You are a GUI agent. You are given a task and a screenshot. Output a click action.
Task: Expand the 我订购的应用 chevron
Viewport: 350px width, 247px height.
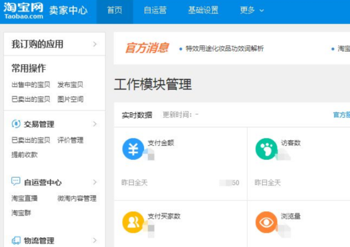click(x=95, y=44)
